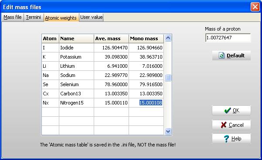Screen dimensions: 262x160
Task: Click the Ave. mass column header
Action: (111, 39)
